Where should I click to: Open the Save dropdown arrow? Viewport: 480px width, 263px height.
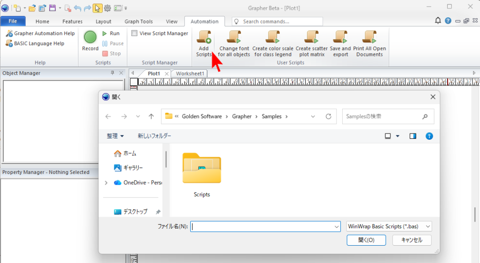pos(60,8)
